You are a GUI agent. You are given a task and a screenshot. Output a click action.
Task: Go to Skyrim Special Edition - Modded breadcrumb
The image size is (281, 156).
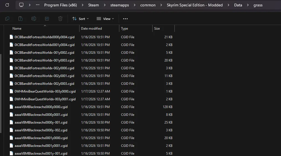click(x=195, y=5)
